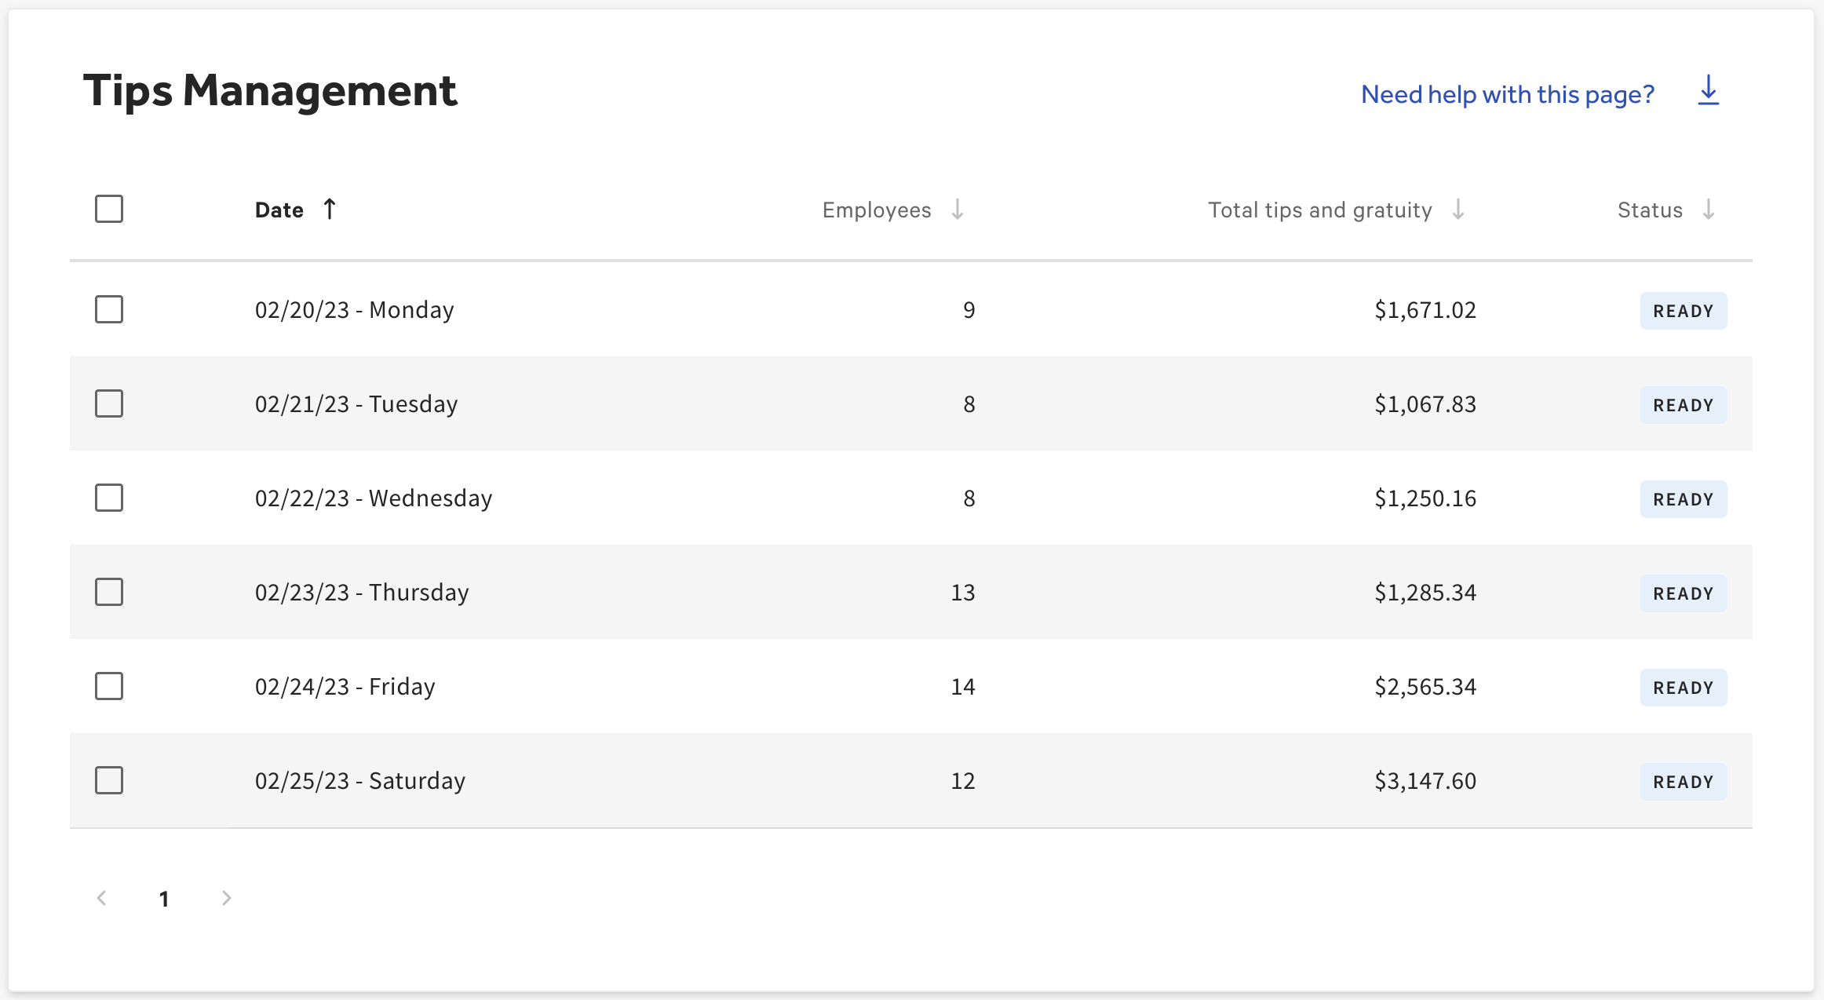Click the READY badge for Saturday

tap(1683, 781)
